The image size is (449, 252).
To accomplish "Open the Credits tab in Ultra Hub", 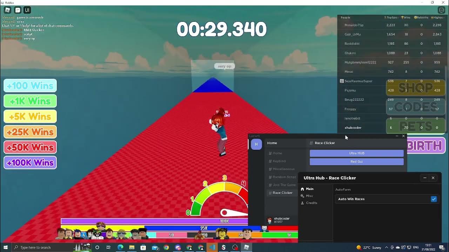I will pyautogui.click(x=311, y=203).
